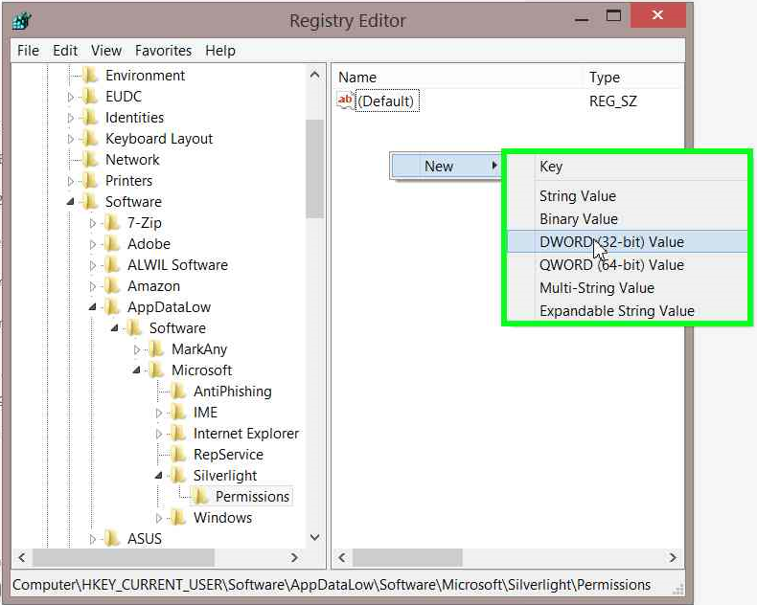757x605 pixels.
Task: Choose Expandable String Value from submenu
Action: click(x=627, y=311)
